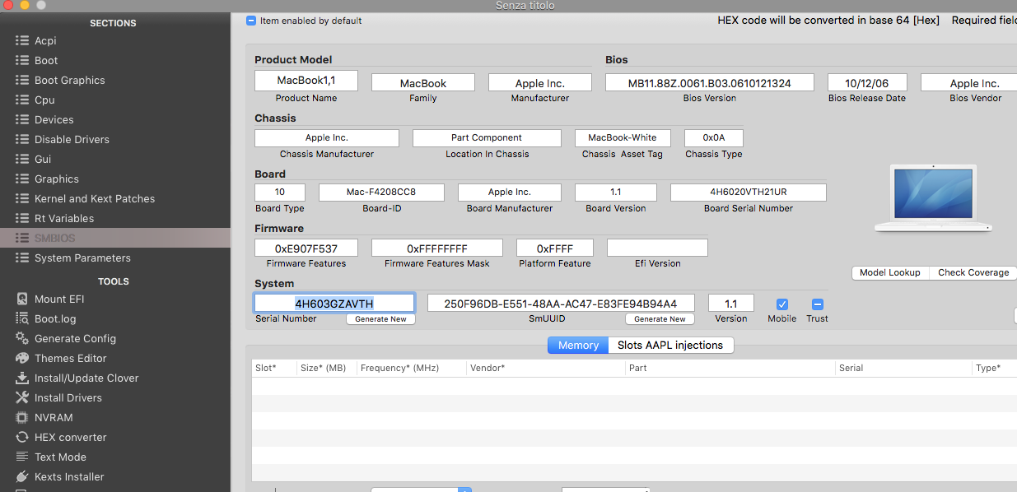Switch to the Memory tab

click(x=578, y=346)
